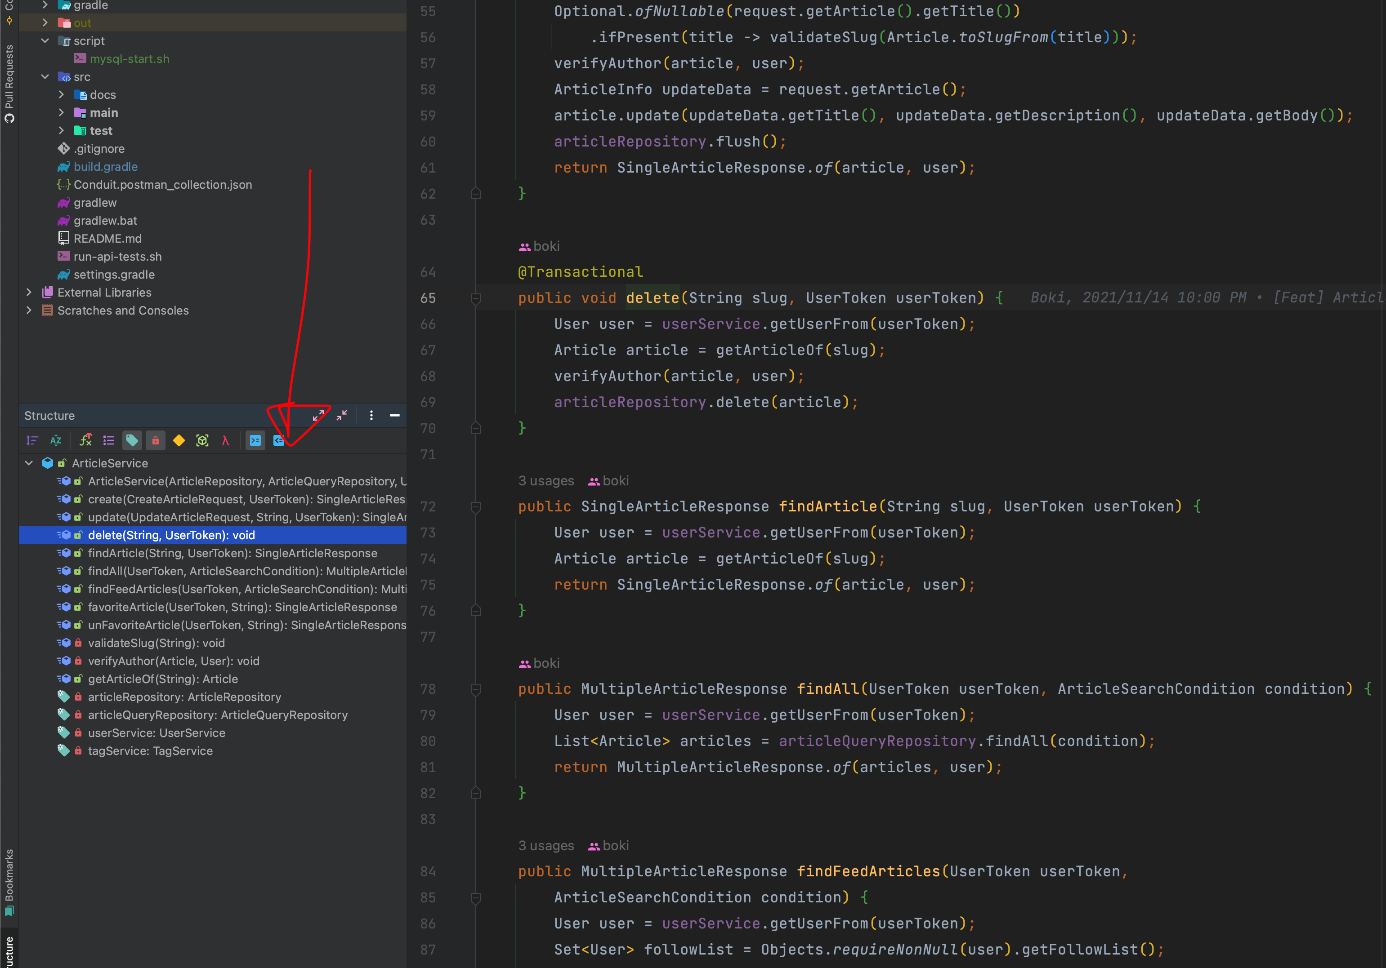
Task: Open Structure panel options menu
Action: [371, 416]
